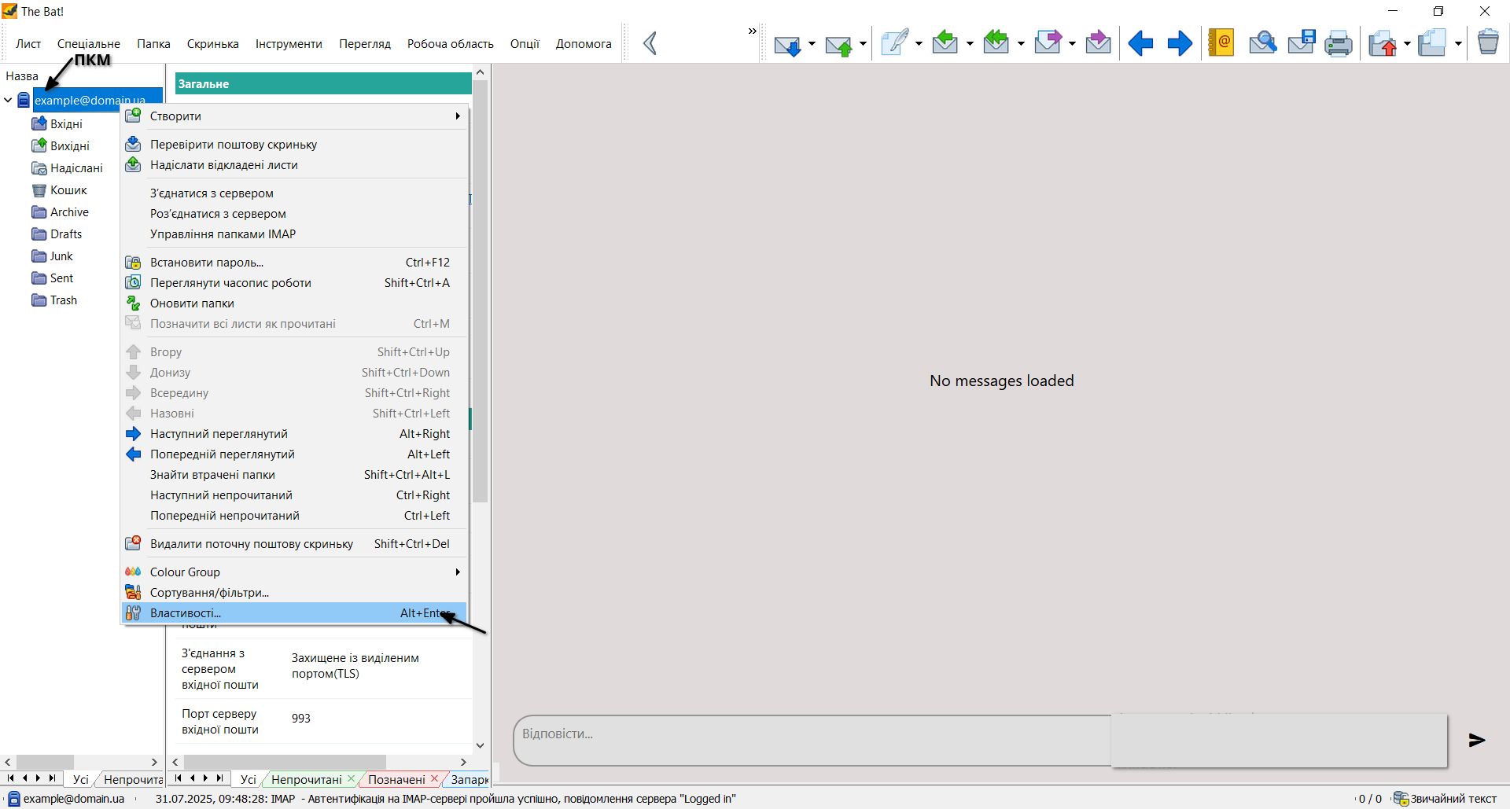Expand the Створити submenu arrow
This screenshot has height=809, width=1510.
(458, 116)
